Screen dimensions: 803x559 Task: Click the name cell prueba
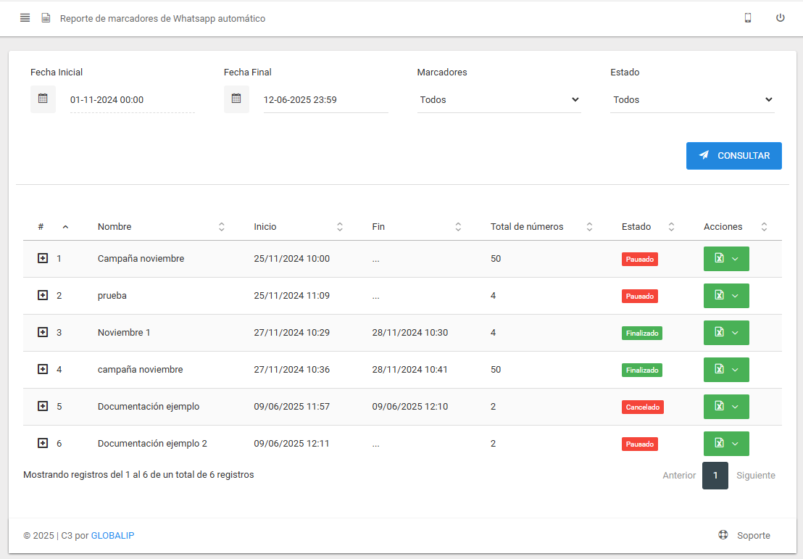112,296
